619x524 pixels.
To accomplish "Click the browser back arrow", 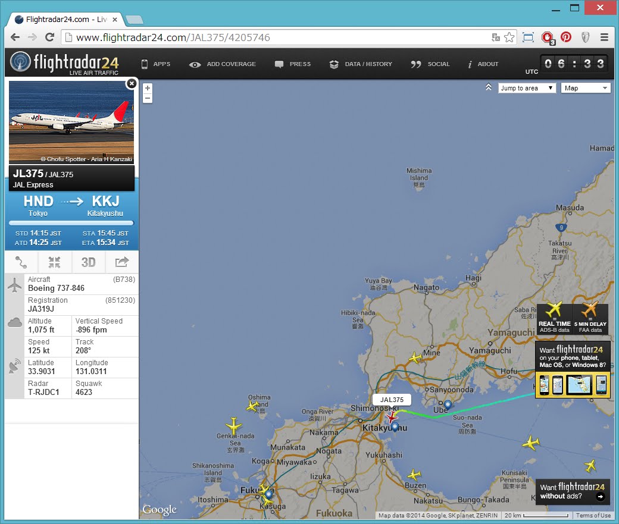I will pyautogui.click(x=15, y=37).
